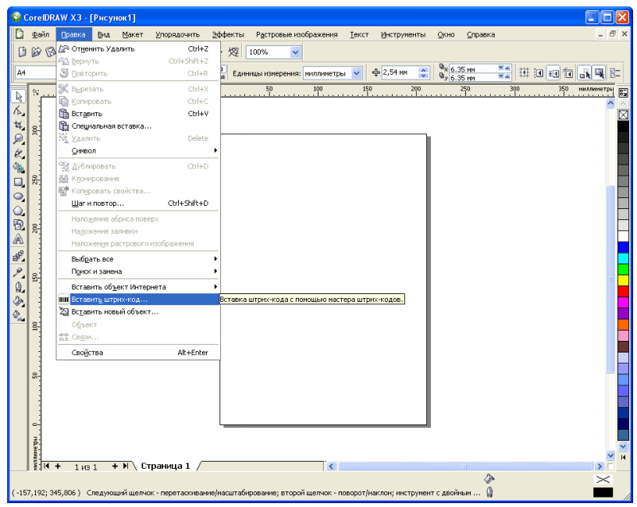
Task: Toggle Snap to Grid on property bar
Action: [x=525, y=73]
